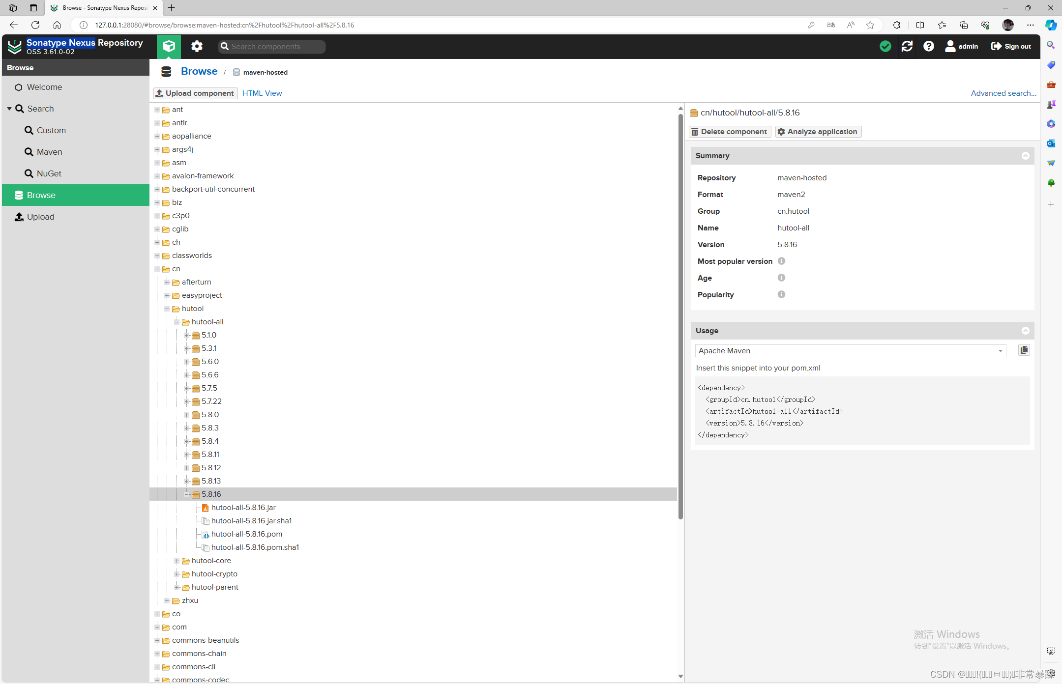Collapse the cn folder node
The image size is (1062, 684).
(x=157, y=269)
